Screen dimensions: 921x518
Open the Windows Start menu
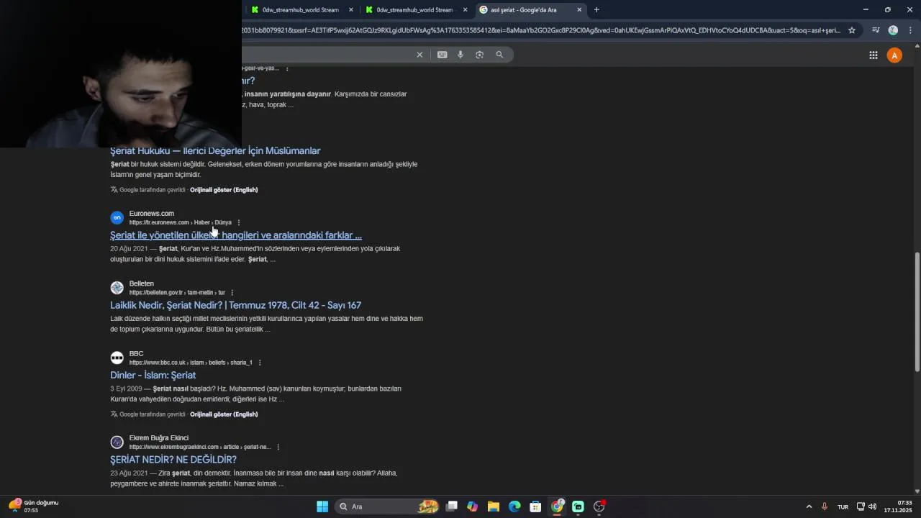click(322, 506)
